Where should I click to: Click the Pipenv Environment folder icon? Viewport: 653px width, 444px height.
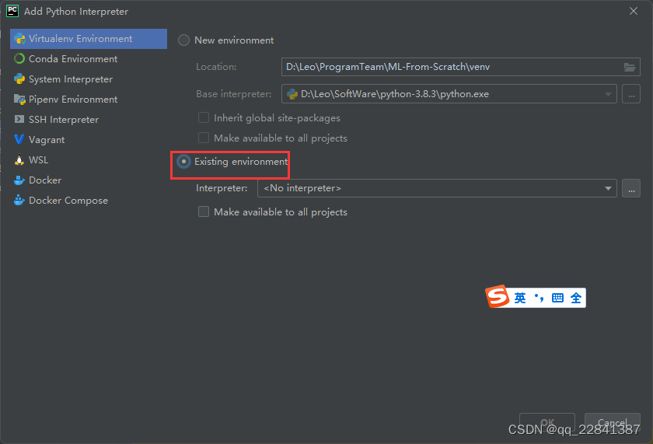(19, 99)
